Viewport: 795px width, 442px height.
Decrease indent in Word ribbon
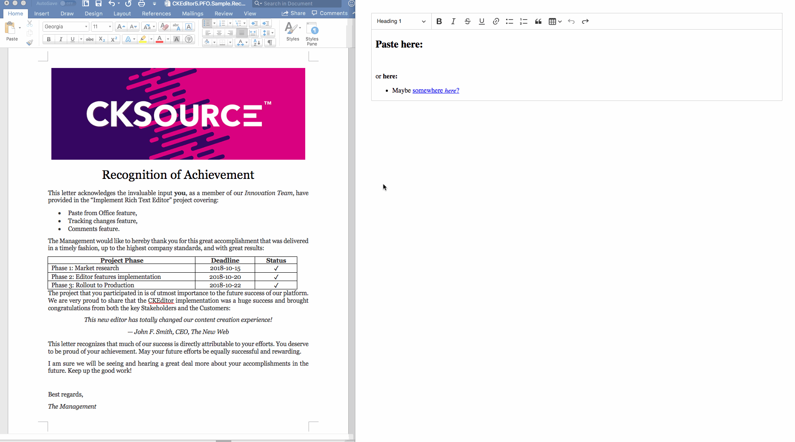click(x=254, y=23)
